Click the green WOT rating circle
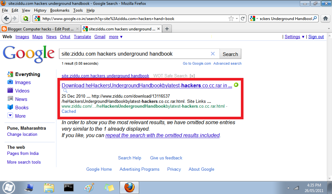 tap(236, 85)
